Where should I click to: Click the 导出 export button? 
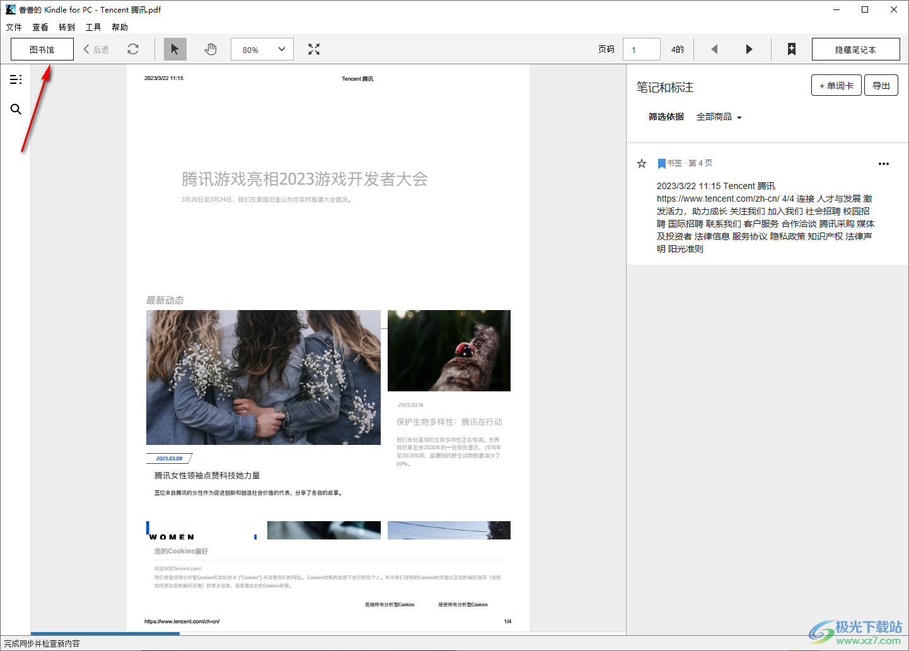881,86
